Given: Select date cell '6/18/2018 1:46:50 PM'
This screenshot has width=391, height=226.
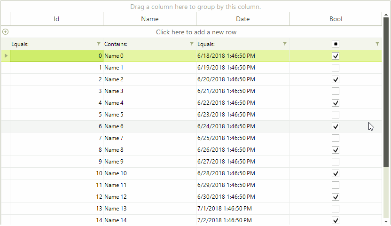Looking at the screenshot, I should pyautogui.click(x=242, y=56).
